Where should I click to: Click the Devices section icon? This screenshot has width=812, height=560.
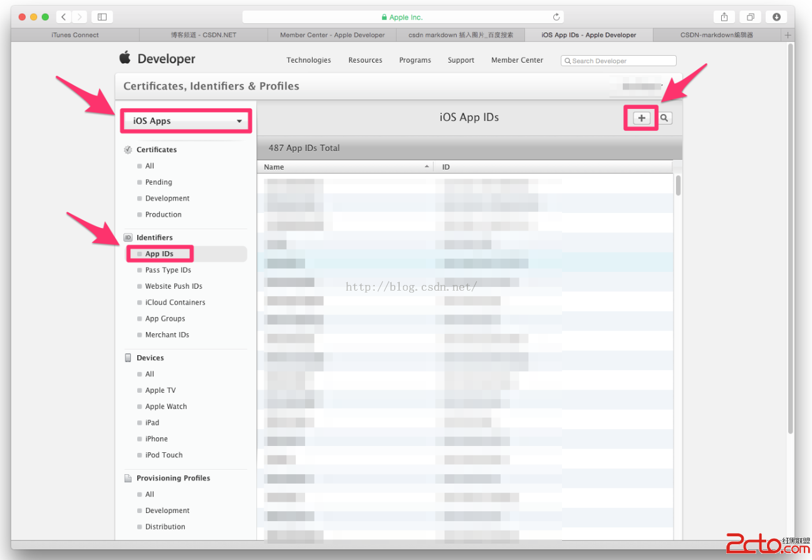[x=128, y=358]
